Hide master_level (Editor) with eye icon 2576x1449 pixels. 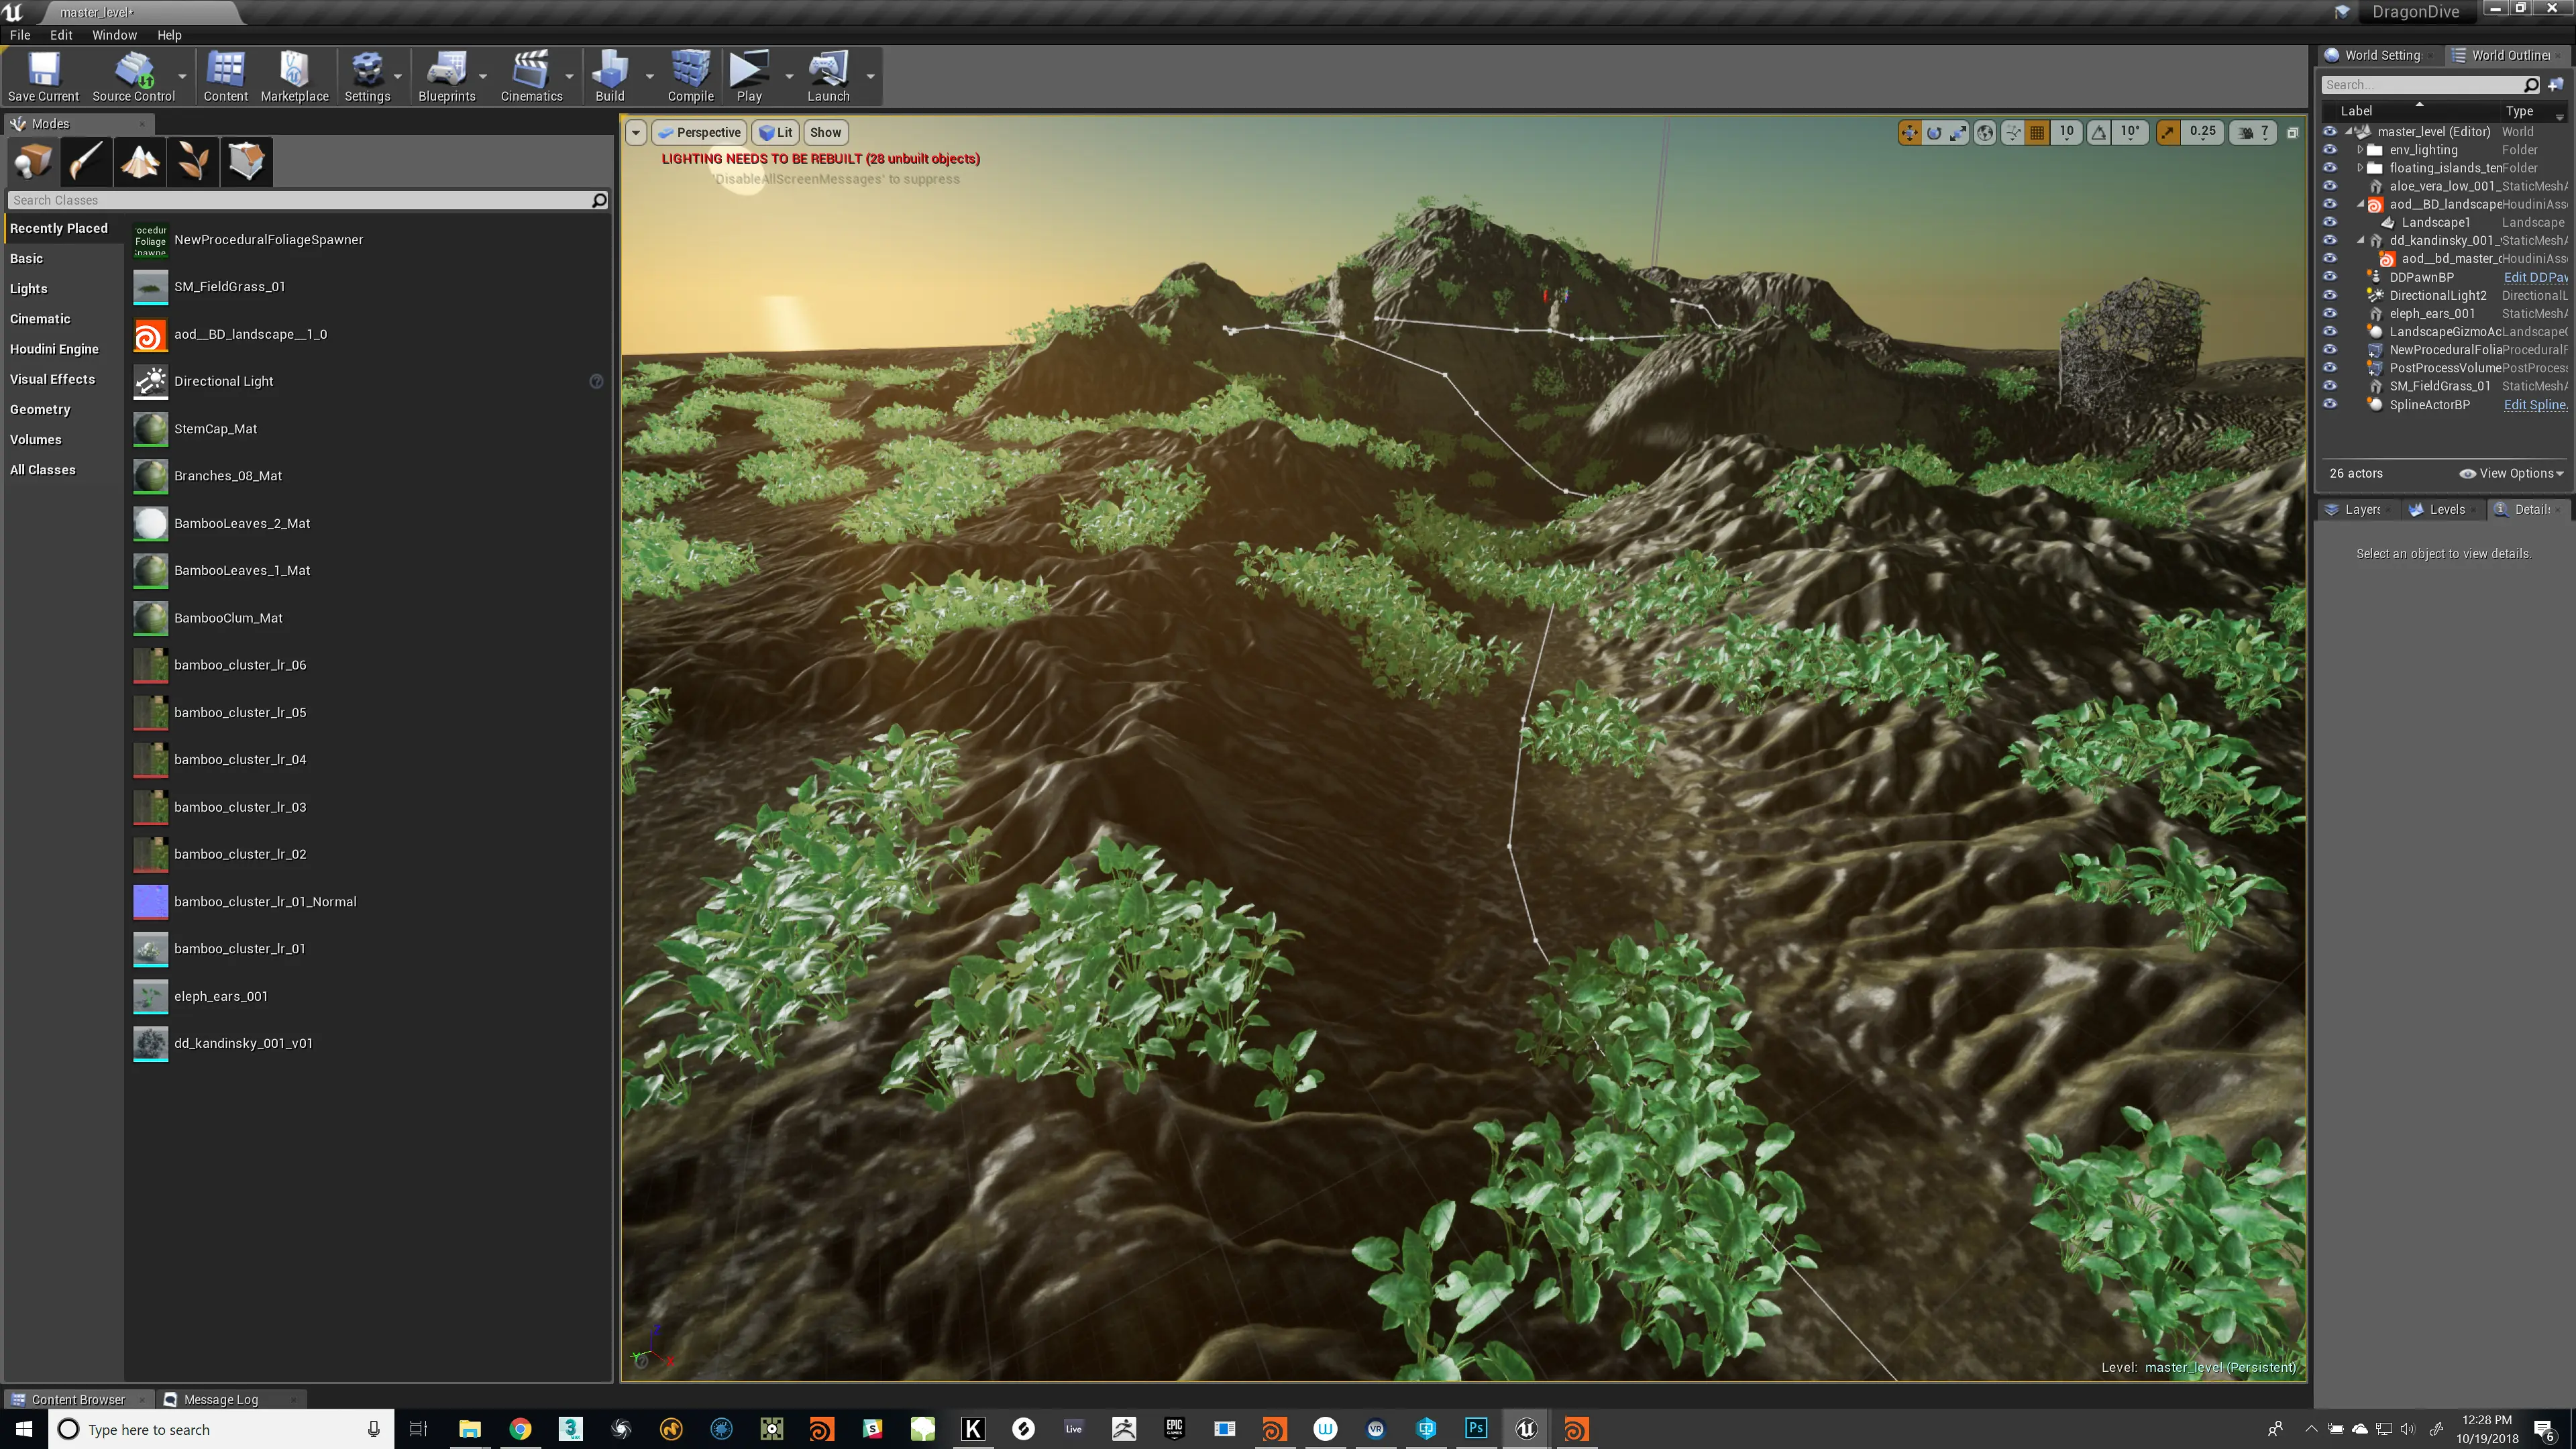(2330, 131)
